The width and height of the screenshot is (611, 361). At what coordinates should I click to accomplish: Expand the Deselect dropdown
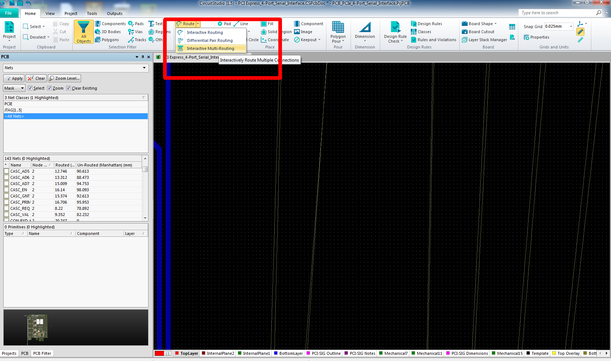(48, 37)
